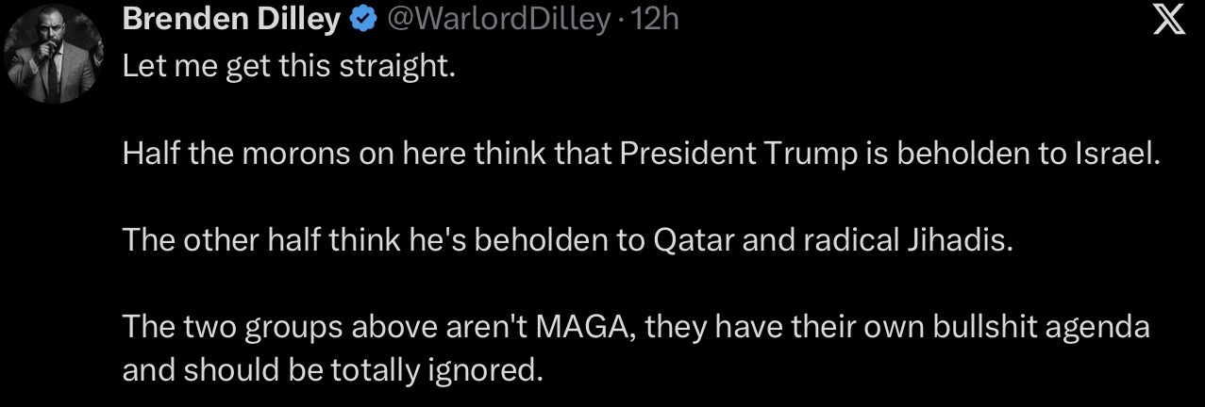Open Brenden Dilley's profile picture

tap(55, 57)
